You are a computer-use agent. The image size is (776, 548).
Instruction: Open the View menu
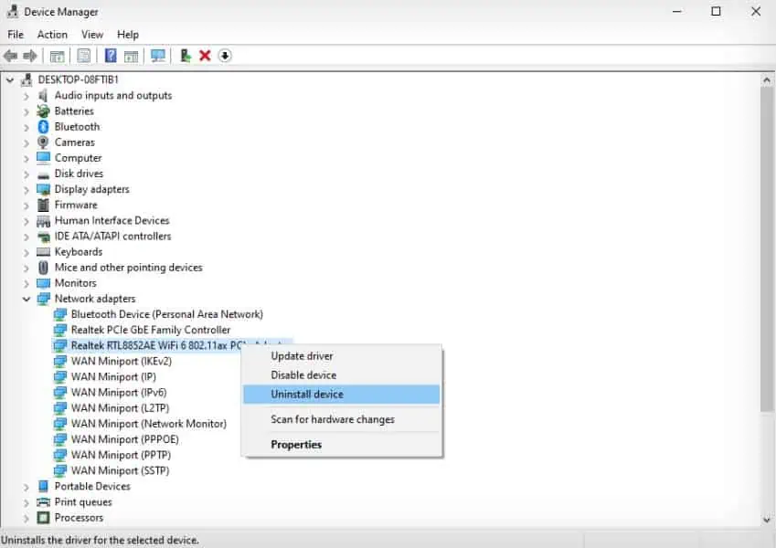(x=92, y=35)
